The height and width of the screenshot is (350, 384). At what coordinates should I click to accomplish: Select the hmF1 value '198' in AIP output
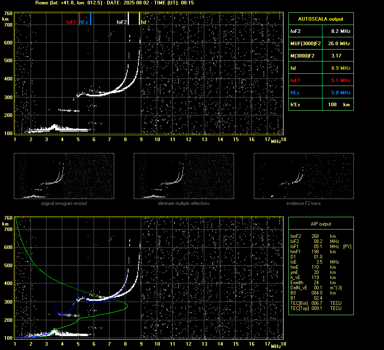click(x=315, y=252)
